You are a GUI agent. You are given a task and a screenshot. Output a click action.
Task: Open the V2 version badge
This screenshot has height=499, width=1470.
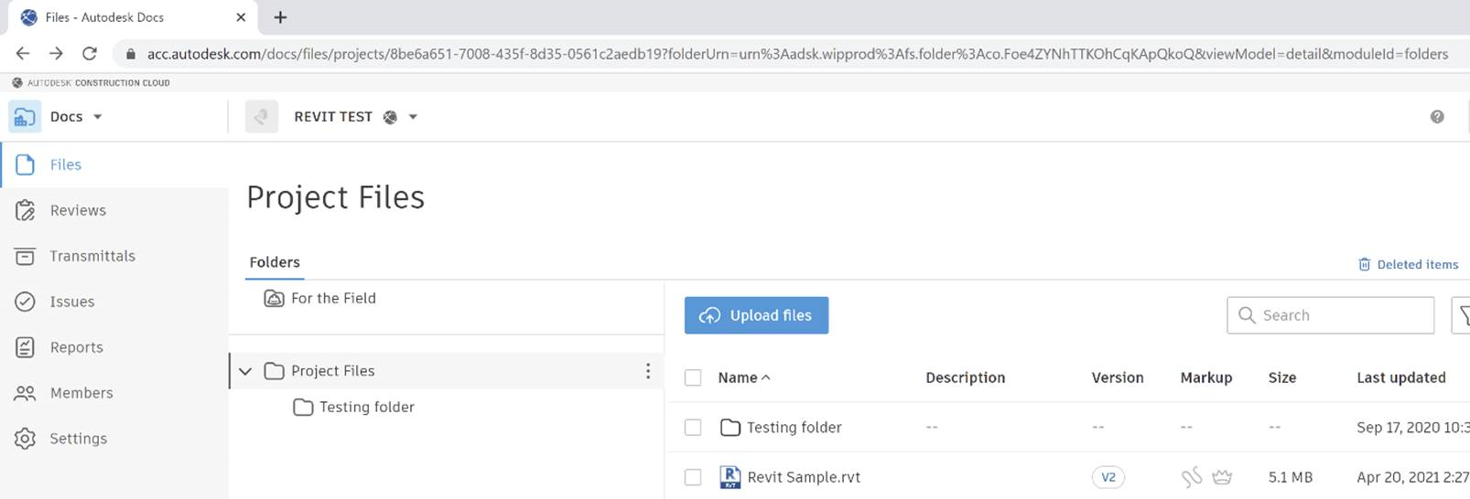[1108, 477]
